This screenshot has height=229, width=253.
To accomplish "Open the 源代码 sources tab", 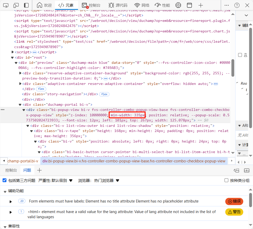I will pyautogui.click(x=118, y=5).
